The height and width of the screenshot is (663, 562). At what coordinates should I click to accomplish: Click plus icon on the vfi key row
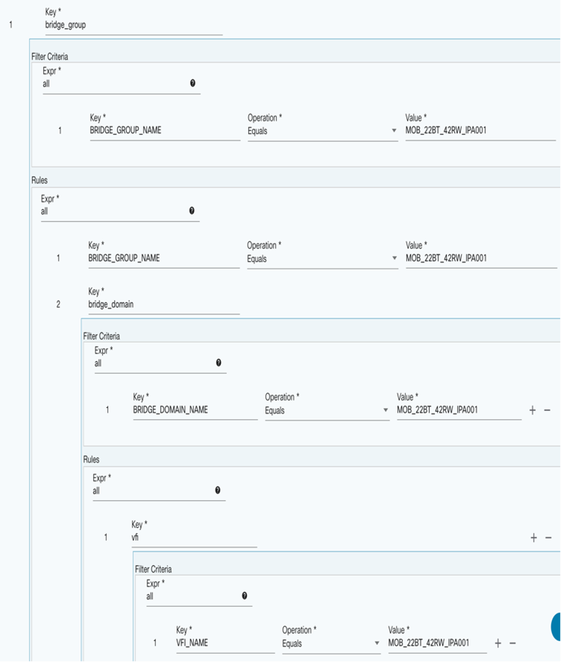click(x=533, y=538)
